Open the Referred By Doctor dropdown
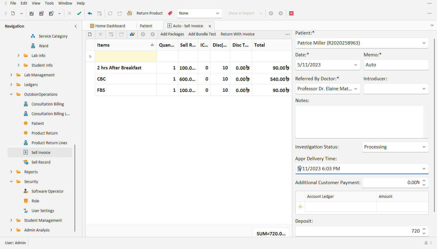 click(356, 88)
